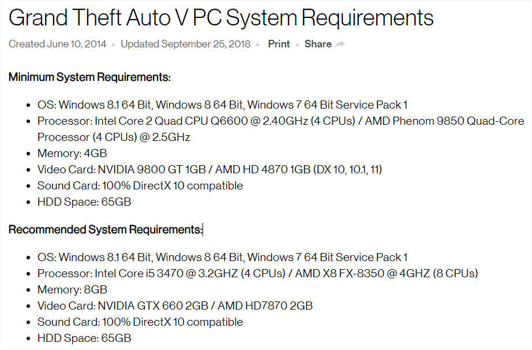This screenshot has width=532, height=350.
Task: Click the Recommended System Requirements heading
Action: 106,229
